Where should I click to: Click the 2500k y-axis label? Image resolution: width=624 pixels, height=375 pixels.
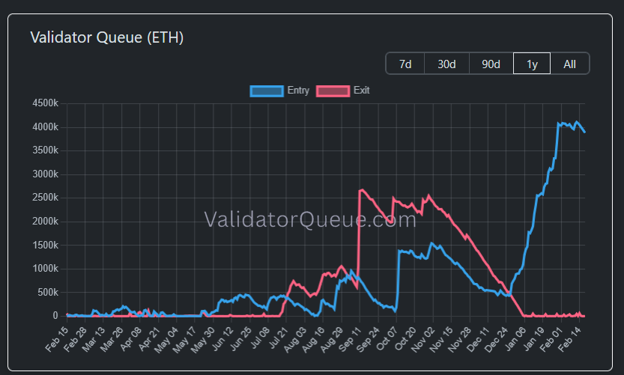[46, 198]
